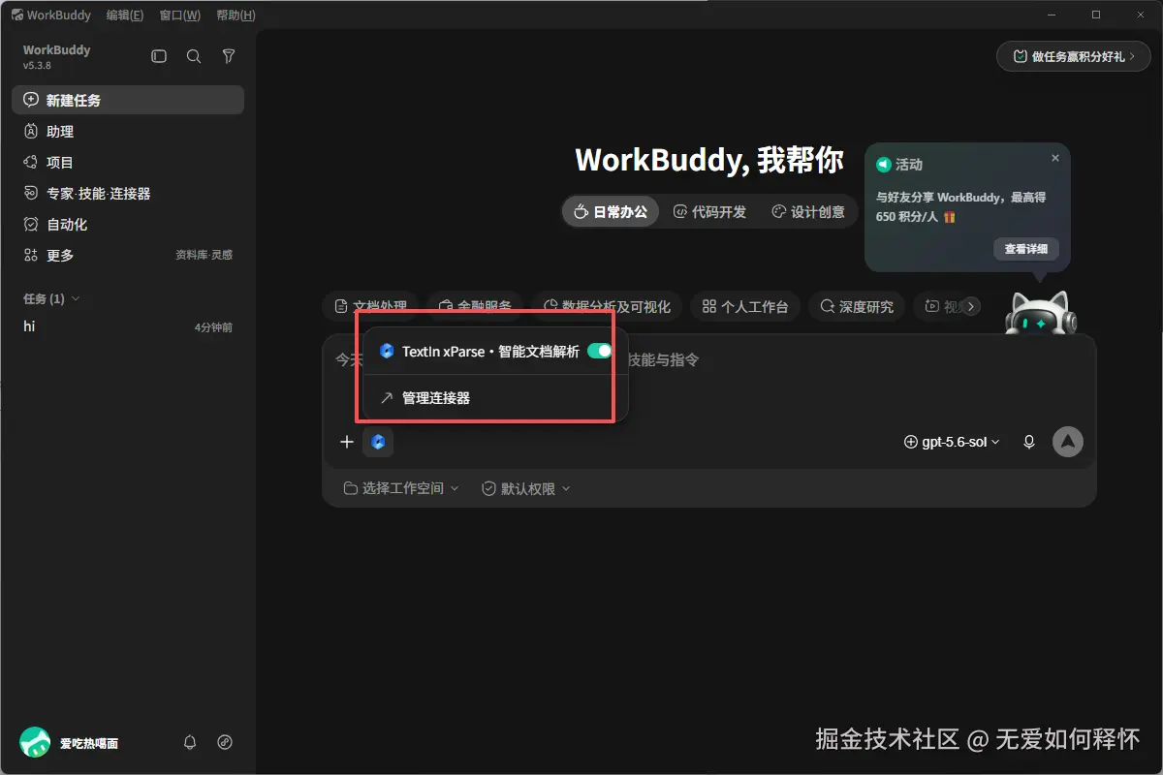Open the 窗口(W) menu
The height and width of the screenshot is (775, 1163).
[180, 15]
